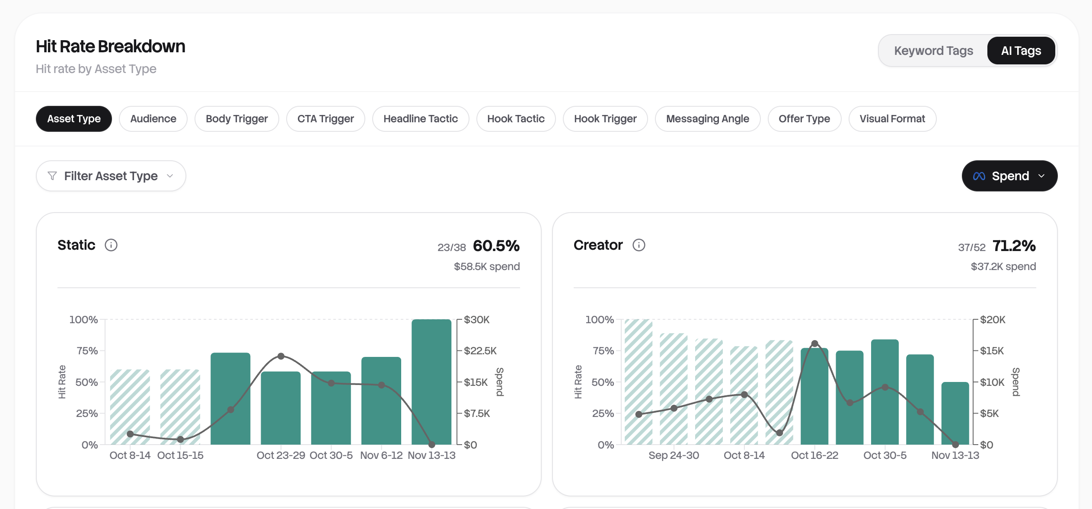Select the Headline Tactic tab
This screenshot has width=1092, height=509.
pyautogui.click(x=420, y=118)
